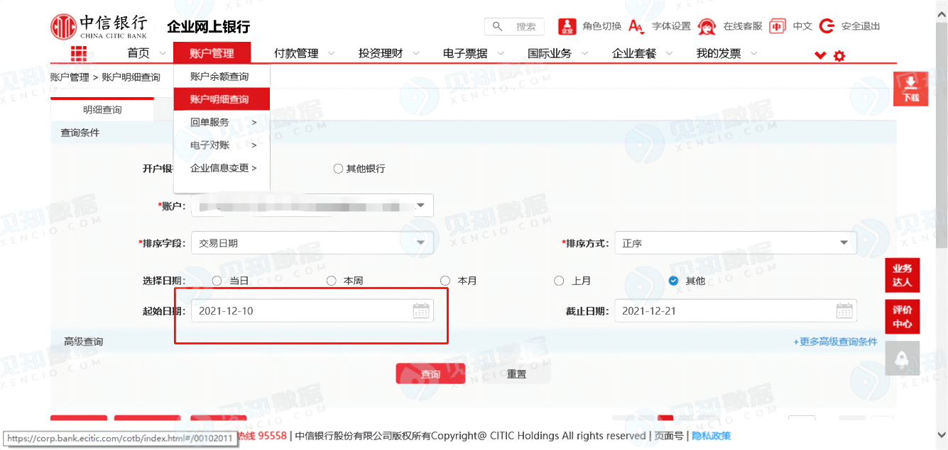948x450 pixels.
Task: Contact online customer service (在线客服) icon
Action: (x=707, y=26)
